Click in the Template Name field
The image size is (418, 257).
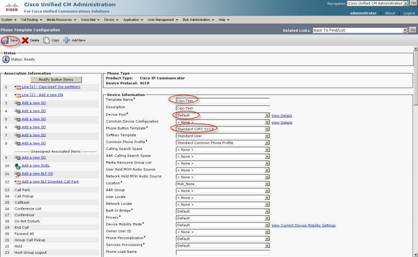(223, 101)
